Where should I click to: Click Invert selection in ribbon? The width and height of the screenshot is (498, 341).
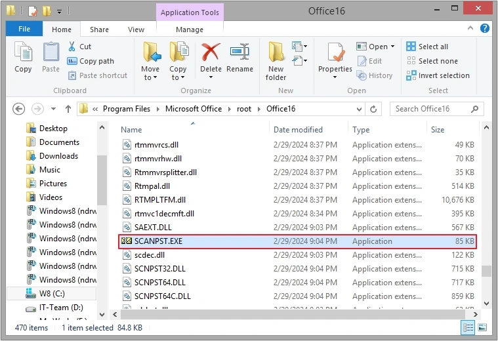click(x=438, y=75)
